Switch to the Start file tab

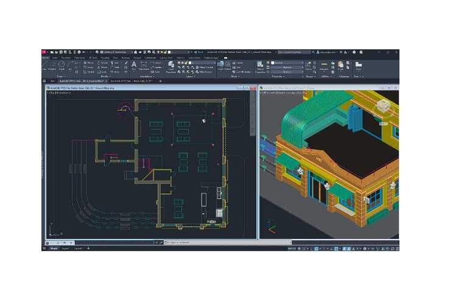pyautogui.click(x=53, y=81)
